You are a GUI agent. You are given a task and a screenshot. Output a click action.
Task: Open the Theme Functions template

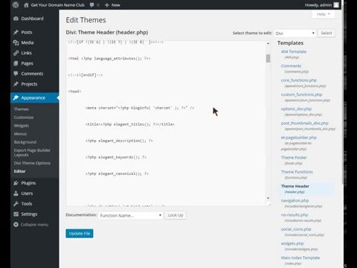[x=297, y=172]
